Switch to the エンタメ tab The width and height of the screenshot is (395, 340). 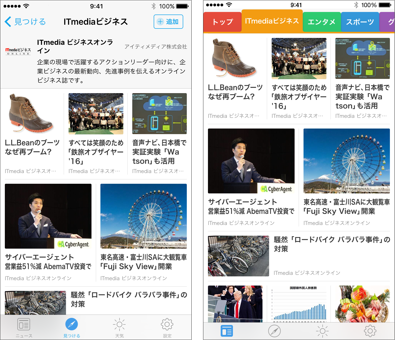pos(322,22)
